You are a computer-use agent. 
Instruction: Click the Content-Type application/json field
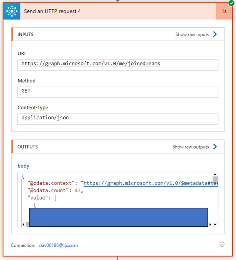pos(118,119)
